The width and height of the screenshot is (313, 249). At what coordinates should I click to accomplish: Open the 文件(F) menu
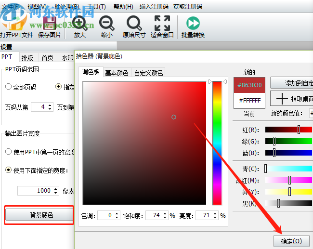[x=11, y=7]
